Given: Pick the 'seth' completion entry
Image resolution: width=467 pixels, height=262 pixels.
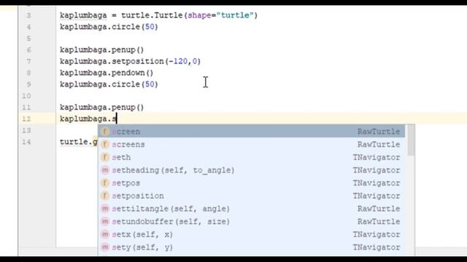Looking at the screenshot, I should 251,157.
